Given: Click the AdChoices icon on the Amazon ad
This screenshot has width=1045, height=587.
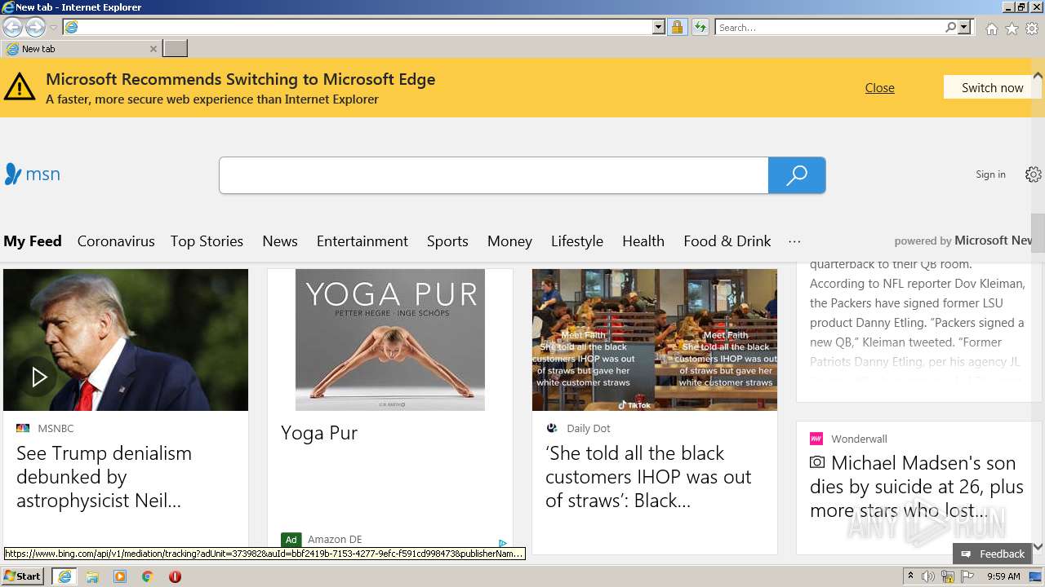Looking at the screenshot, I should click(x=503, y=543).
